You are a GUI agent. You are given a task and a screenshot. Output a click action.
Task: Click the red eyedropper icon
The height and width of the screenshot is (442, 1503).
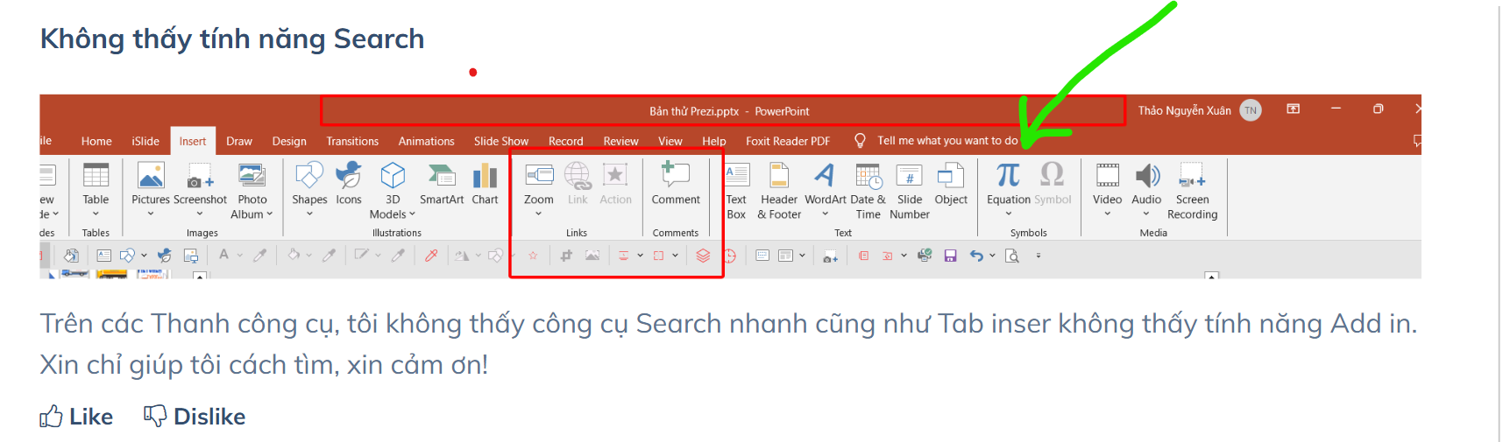431,256
